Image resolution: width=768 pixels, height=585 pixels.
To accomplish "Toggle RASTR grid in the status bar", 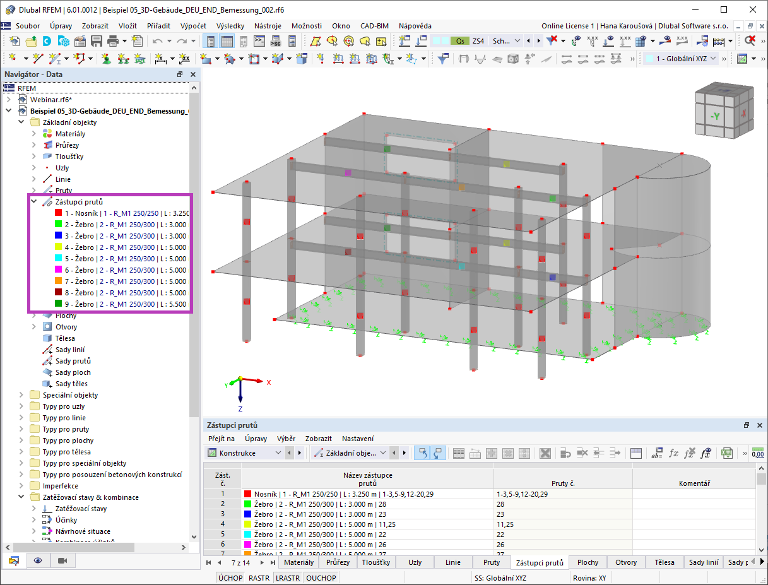I will point(259,577).
